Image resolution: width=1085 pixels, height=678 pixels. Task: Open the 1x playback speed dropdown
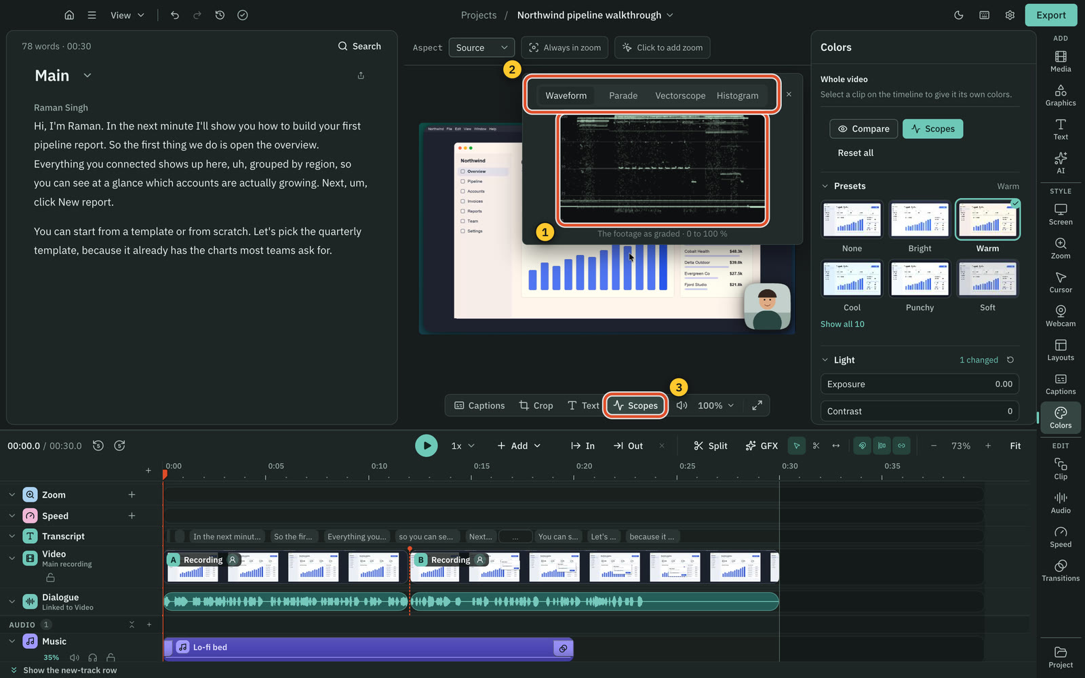click(463, 445)
